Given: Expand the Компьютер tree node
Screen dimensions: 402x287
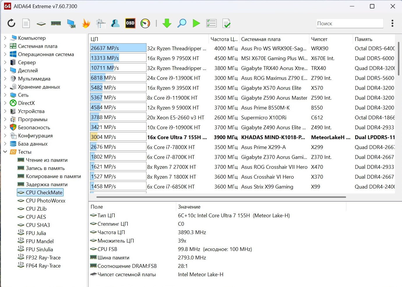Looking at the screenshot, I should pos(5,38).
